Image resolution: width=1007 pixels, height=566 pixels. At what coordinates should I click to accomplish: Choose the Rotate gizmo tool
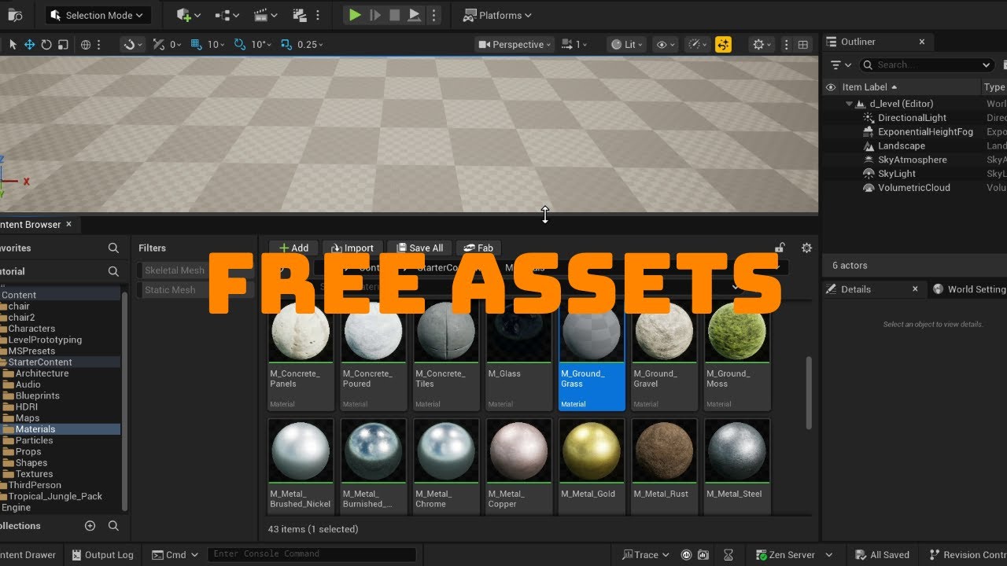(x=46, y=45)
